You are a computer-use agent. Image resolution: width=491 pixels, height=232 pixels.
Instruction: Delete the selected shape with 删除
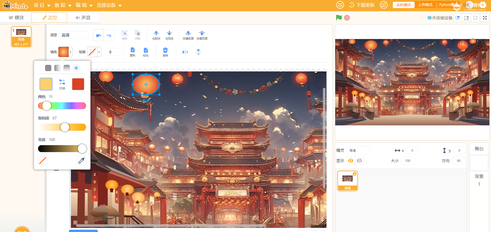pos(166,52)
